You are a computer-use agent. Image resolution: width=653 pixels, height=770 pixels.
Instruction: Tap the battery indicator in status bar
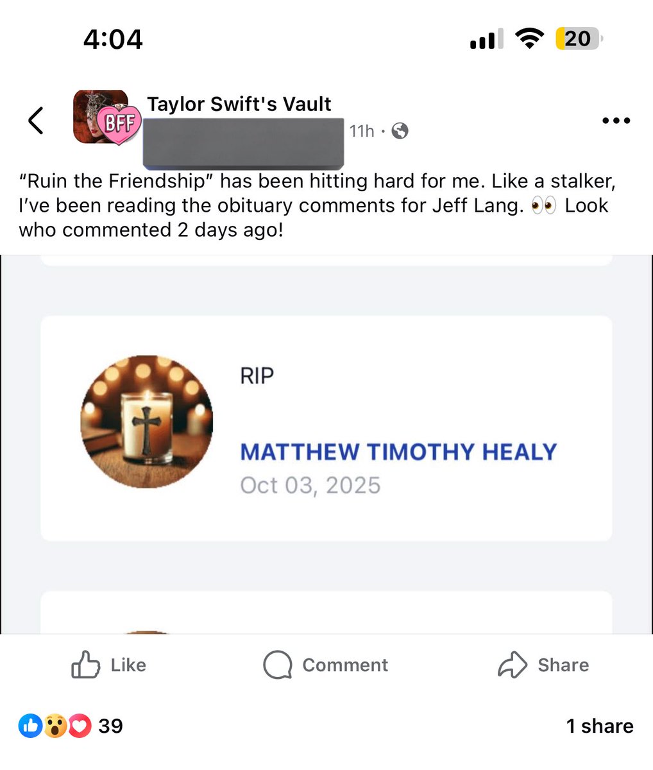[579, 39]
